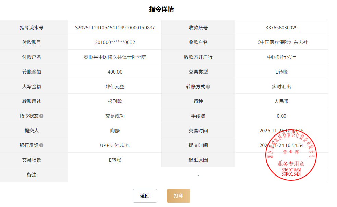The height and width of the screenshot is (207, 337).
Task: Click the 转账金额 value 400.00
Action: click(115, 72)
